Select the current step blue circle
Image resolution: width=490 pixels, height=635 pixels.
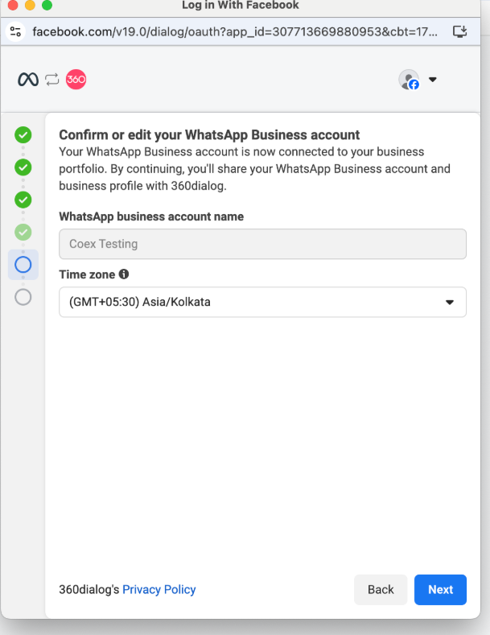click(x=23, y=265)
